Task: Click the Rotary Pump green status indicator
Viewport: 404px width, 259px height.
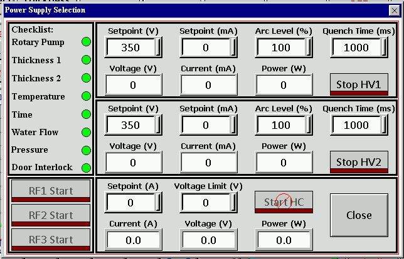Action: click(x=86, y=42)
